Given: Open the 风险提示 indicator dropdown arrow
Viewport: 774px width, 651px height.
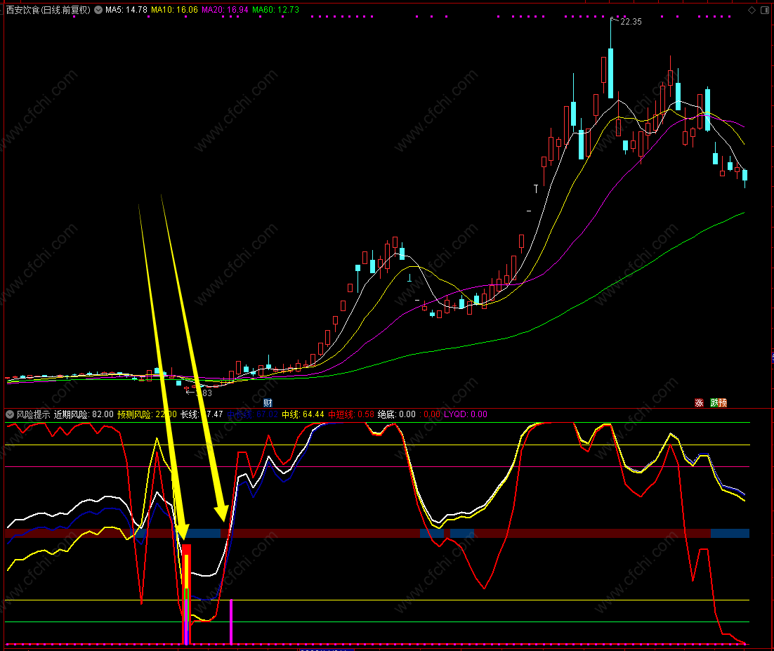Looking at the screenshot, I should coord(10,414).
